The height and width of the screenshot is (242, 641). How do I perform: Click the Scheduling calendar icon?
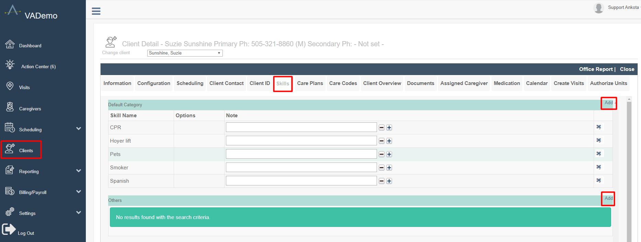10,128
